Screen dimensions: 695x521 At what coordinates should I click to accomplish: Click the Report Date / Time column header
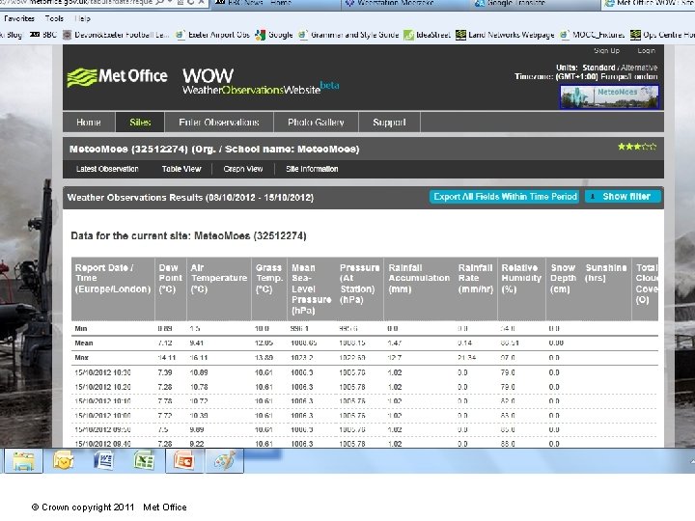[113, 288]
